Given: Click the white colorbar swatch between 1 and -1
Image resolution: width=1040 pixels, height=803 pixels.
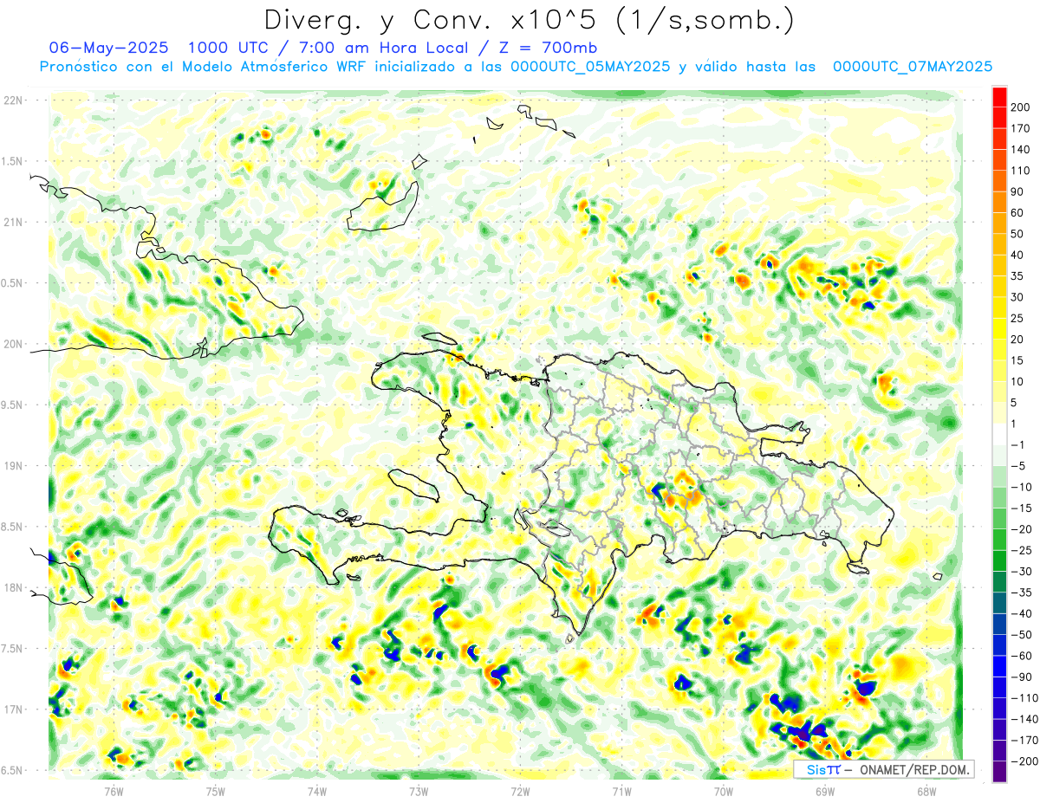Looking at the screenshot, I should pyautogui.click(x=999, y=434).
